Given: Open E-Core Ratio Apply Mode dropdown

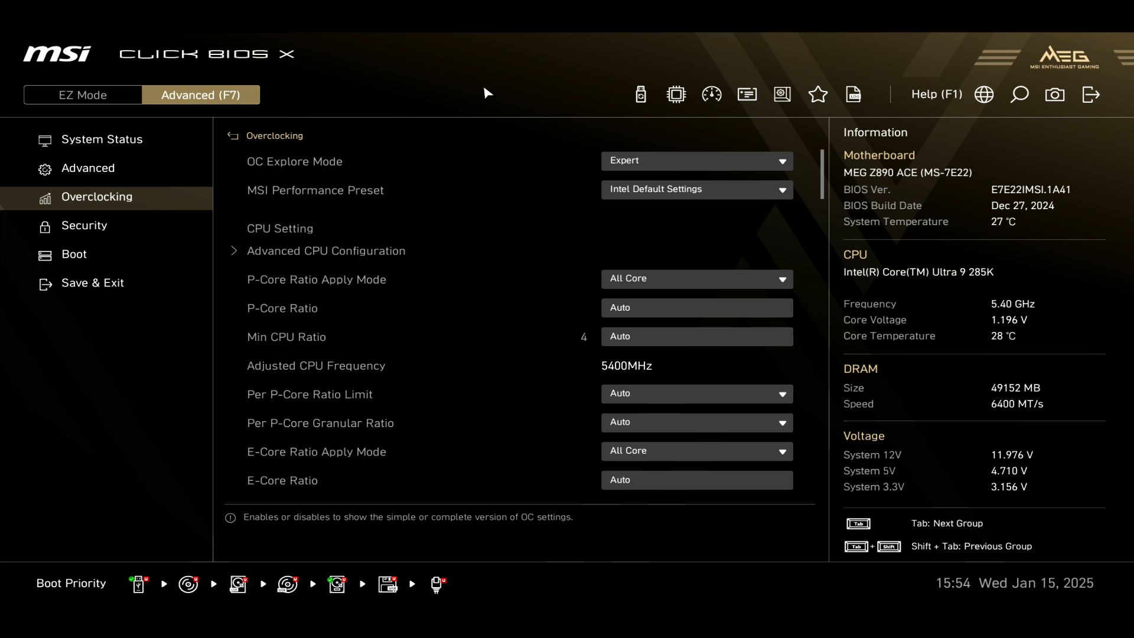Looking at the screenshot, I should click(697, 451).
